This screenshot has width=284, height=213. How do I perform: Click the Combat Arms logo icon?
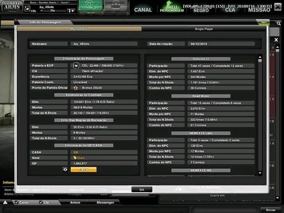(x=12, y=6)
